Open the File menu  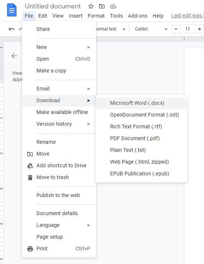click(29, 16)
